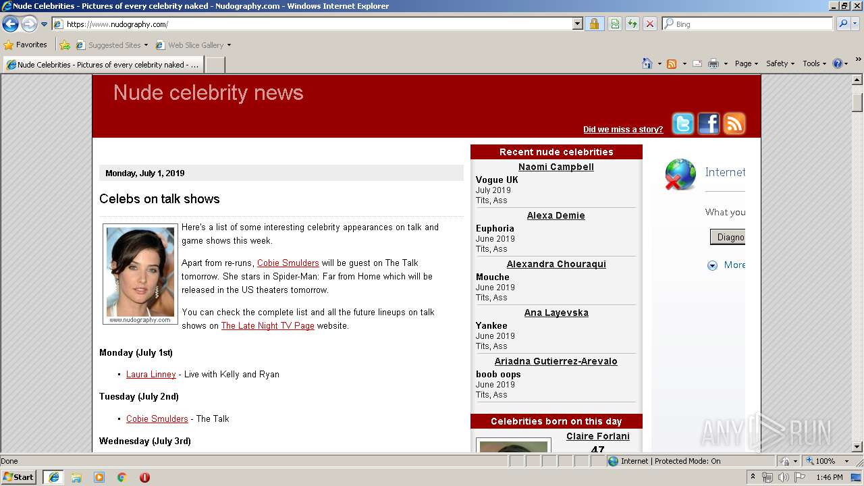Go forward with the browser Forward arrow
864x486 pixels.
[29, 24]
